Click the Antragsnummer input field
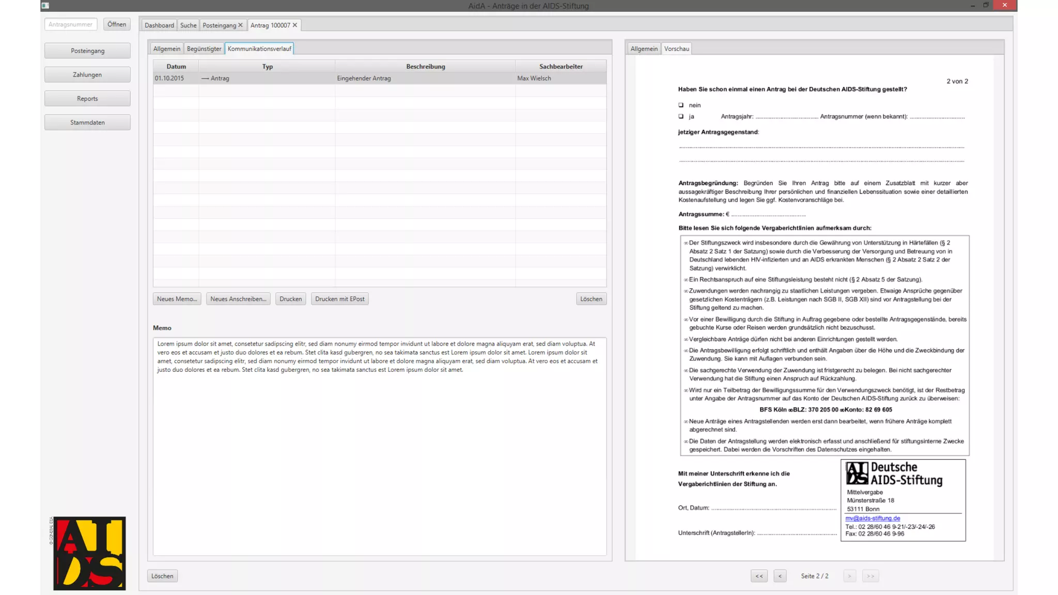Image resolution: width=1058 pixels, height=595 pixels. click(71, 24)
